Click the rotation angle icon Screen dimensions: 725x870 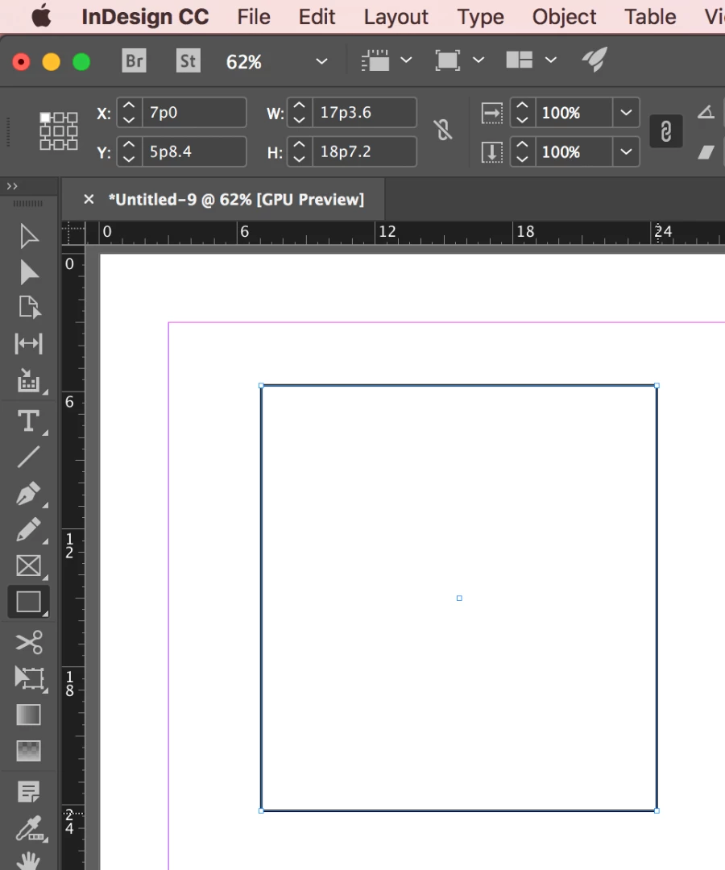[x=706, y=112]
